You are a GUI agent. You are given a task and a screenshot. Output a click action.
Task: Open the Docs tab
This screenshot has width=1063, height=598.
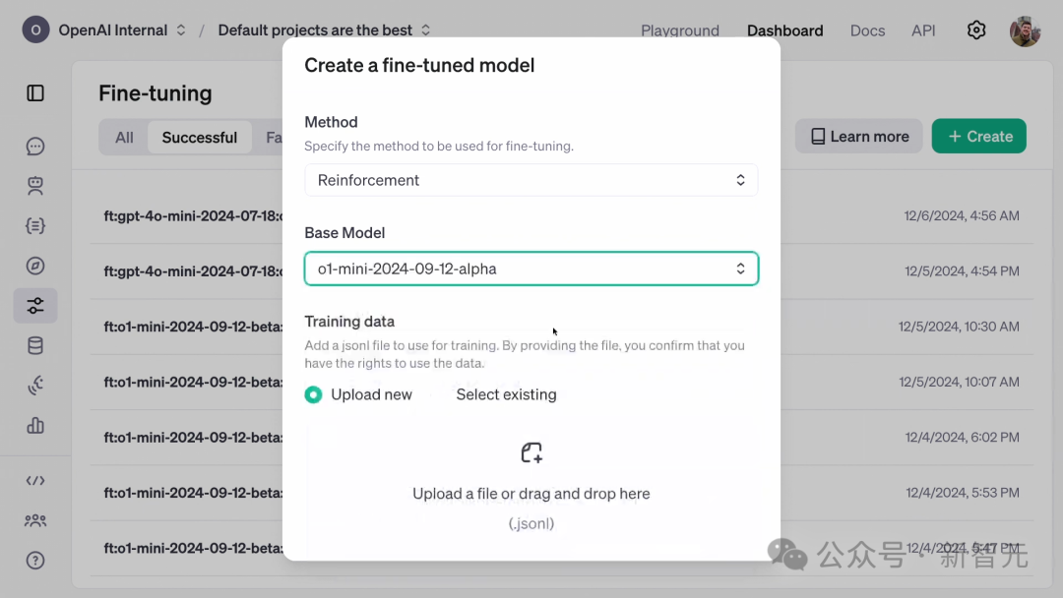pyautogui.click(x=868, y=30)
